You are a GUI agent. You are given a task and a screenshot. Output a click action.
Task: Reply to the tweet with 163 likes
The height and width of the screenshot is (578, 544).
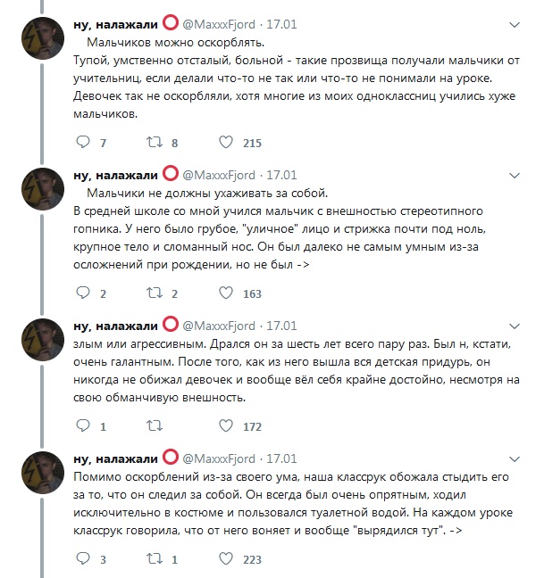pyautogui.click(x=83, y=293)
